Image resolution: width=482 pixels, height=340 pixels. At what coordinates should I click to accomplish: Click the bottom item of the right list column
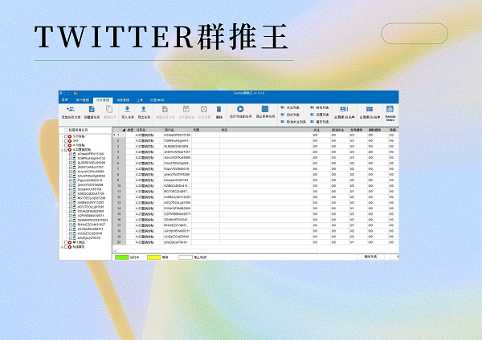coord(320,122)
